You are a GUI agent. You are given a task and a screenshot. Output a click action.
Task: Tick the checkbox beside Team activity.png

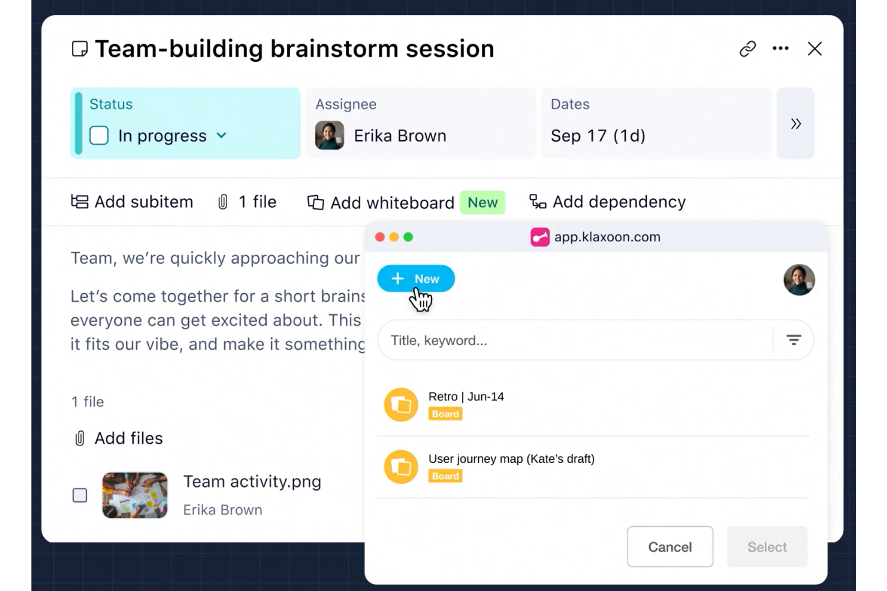click(x=80, y=495)
